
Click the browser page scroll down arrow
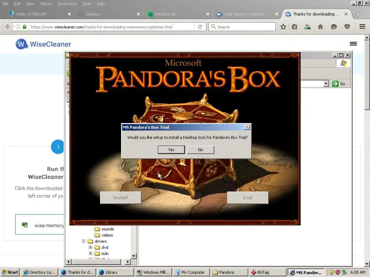pos(367,264)
